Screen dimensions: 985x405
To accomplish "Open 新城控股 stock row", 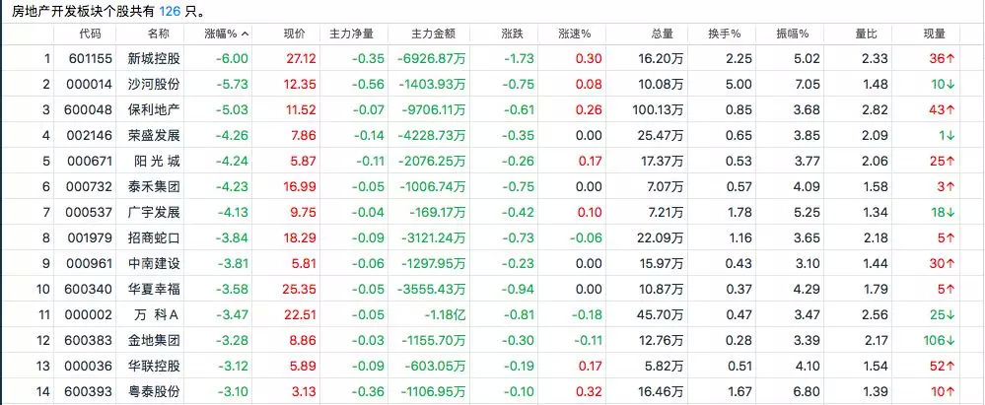I will pos(156,59).
